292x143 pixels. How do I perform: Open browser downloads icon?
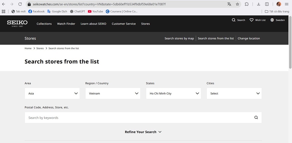(258, 4)
